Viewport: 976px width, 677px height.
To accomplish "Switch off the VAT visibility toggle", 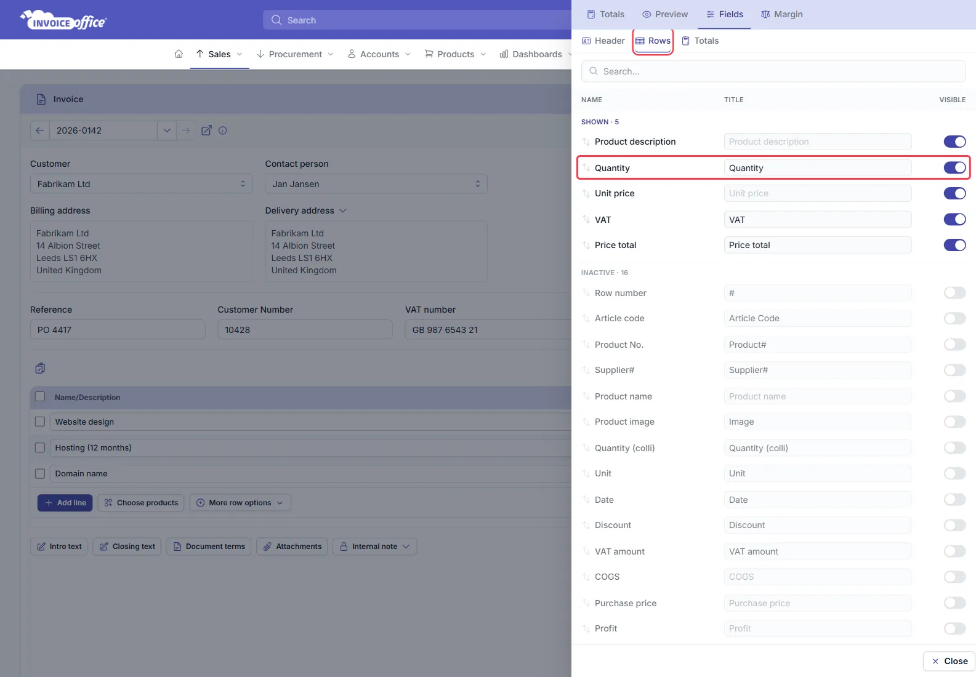I will coord(954,219).
